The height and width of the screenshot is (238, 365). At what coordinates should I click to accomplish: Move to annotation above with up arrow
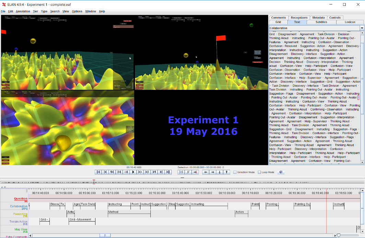click(226, 172)
